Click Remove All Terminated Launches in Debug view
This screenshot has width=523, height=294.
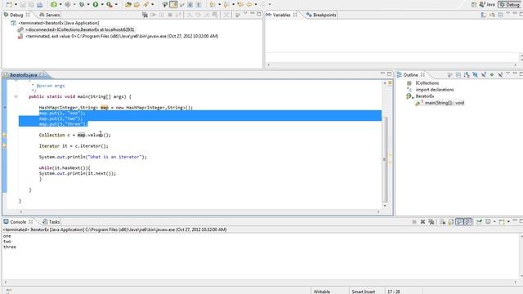coord(145,15)
